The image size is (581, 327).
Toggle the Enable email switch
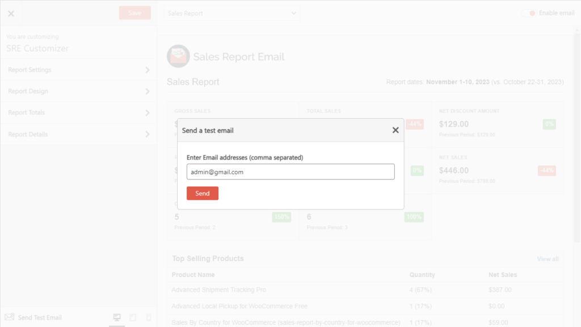click(529, 13)
